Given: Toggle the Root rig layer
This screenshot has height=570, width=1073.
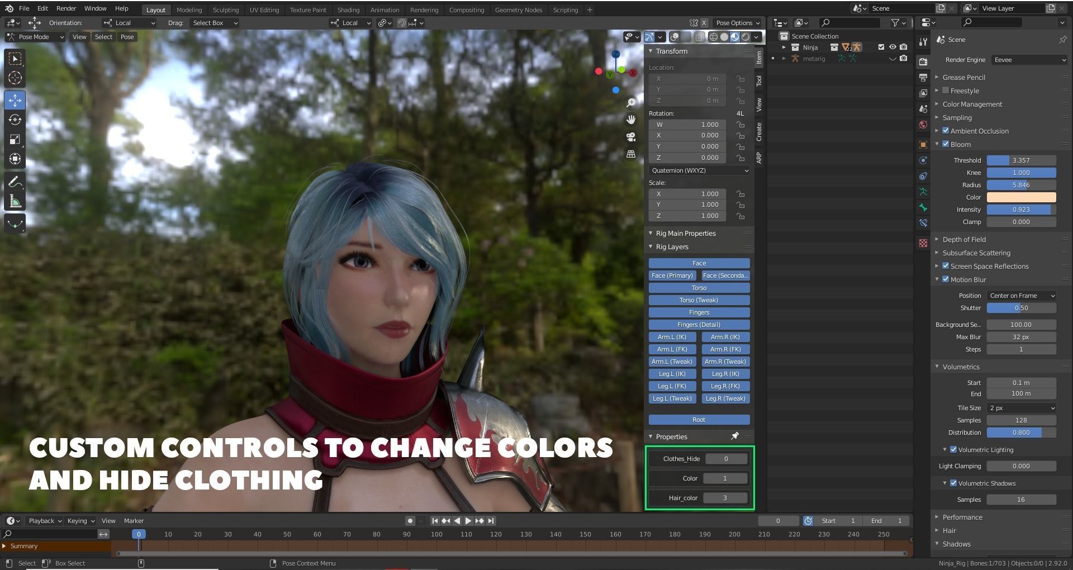Looking at the screenshot, I should [x=699, y=420].
